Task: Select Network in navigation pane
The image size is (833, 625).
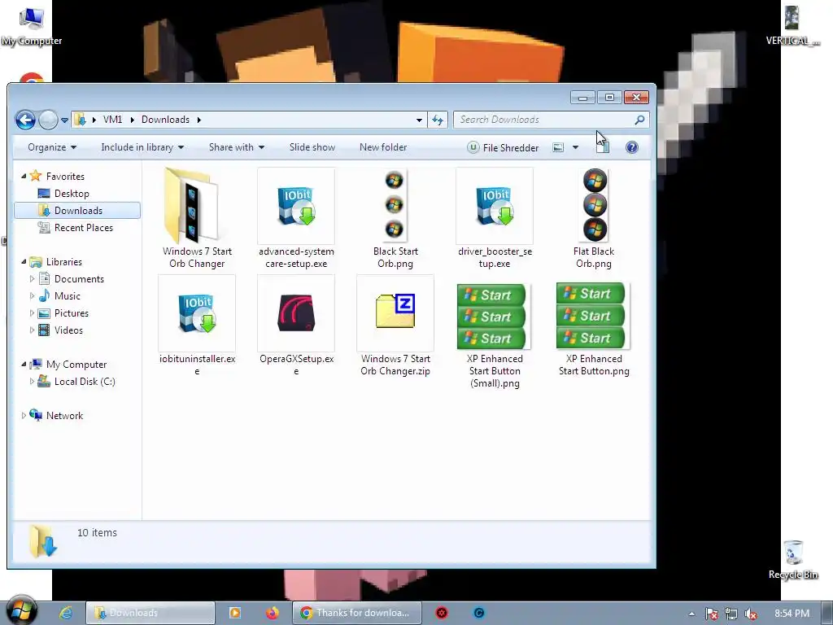Action: pyautogui.click(x=64, y=416)
